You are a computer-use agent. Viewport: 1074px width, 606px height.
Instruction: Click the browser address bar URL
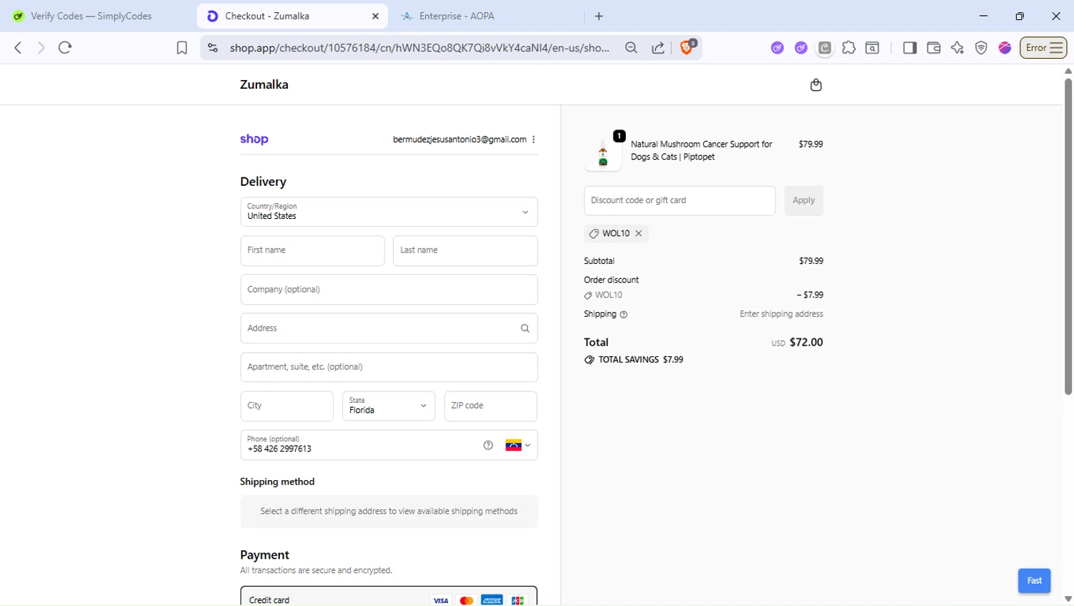(x=419, y=48)
